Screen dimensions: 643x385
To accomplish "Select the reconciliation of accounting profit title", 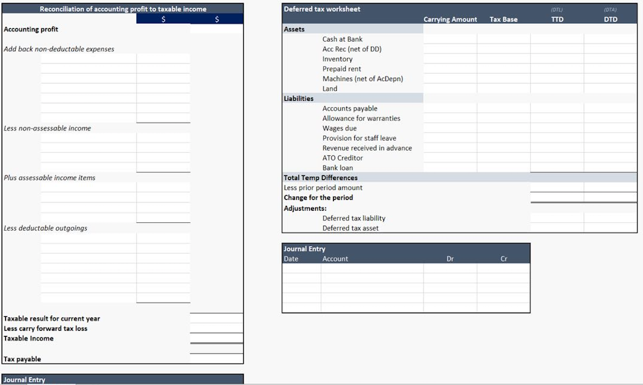I will tap(123, 9).
